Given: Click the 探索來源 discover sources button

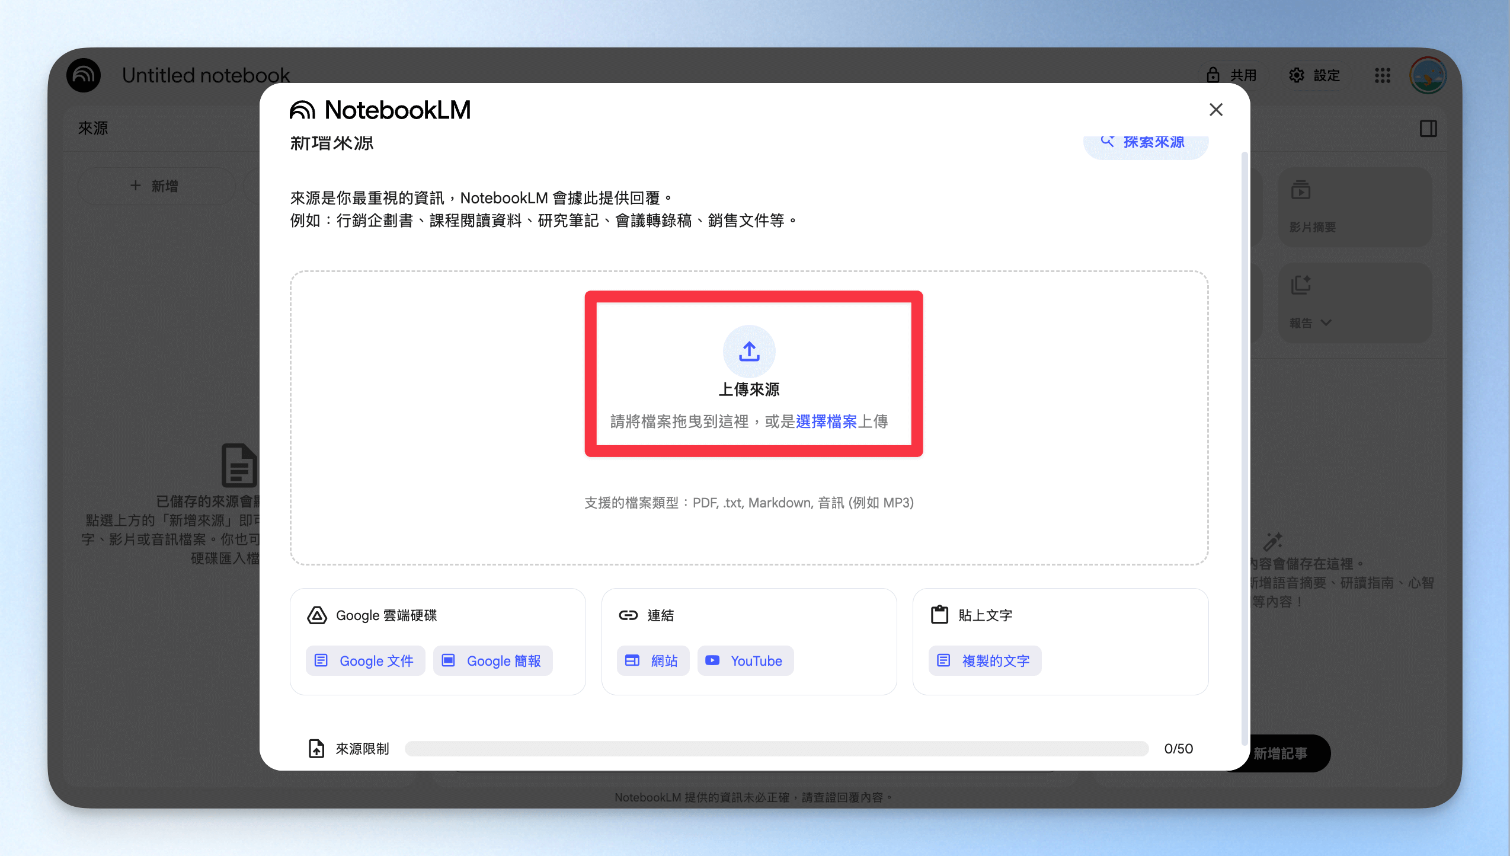Looking at the screenshot, I should click(1146, 143).
